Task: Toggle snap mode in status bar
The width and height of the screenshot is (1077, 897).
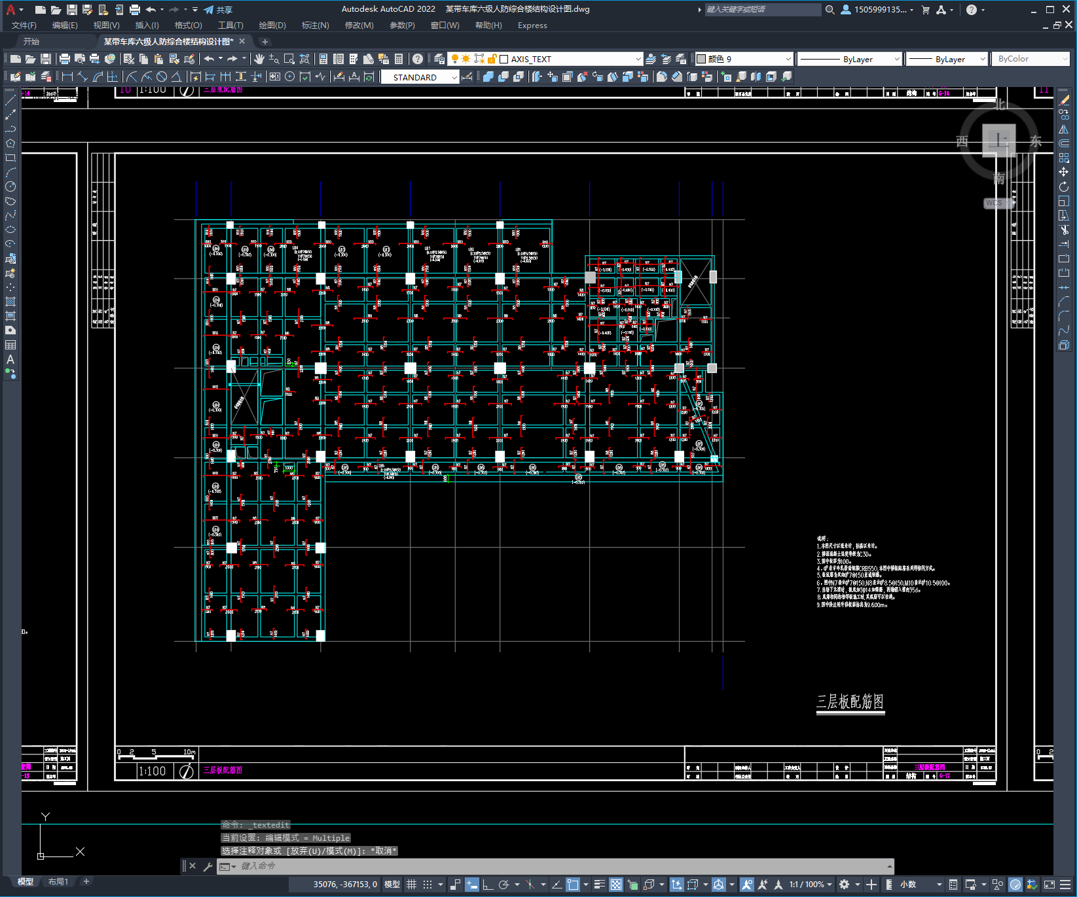Action: pyautogui.click(x=428, y=885)
